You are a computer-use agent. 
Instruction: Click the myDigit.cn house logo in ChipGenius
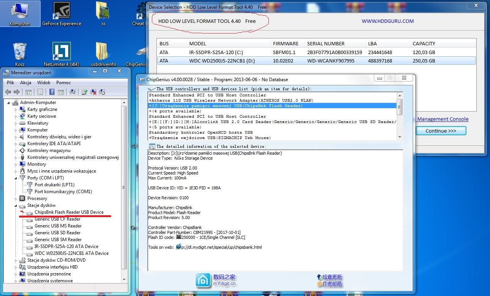(203, 280)
